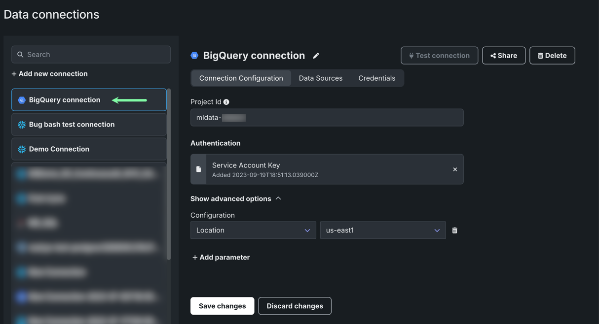This screenshot has width=599, height=324.
Task: Click the pencil icon to rename connection
Action: [x=316, y=56]
